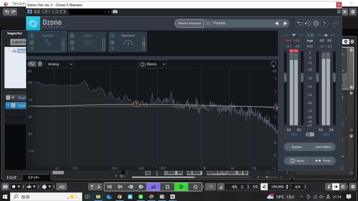
Task: Solo the Equalizer module
Action: tap(32, 42)
